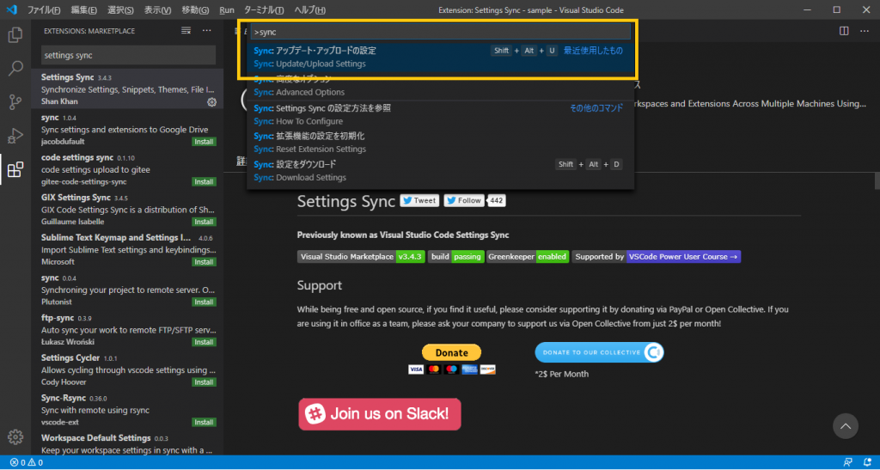Select Sync: Reset Extension Settings command
Image resolution: width=880 pixels, height=470 pixels.
(441, 143)
